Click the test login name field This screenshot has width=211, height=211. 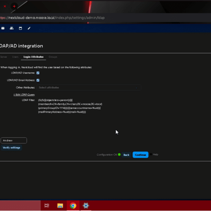[x=14, y=141]
